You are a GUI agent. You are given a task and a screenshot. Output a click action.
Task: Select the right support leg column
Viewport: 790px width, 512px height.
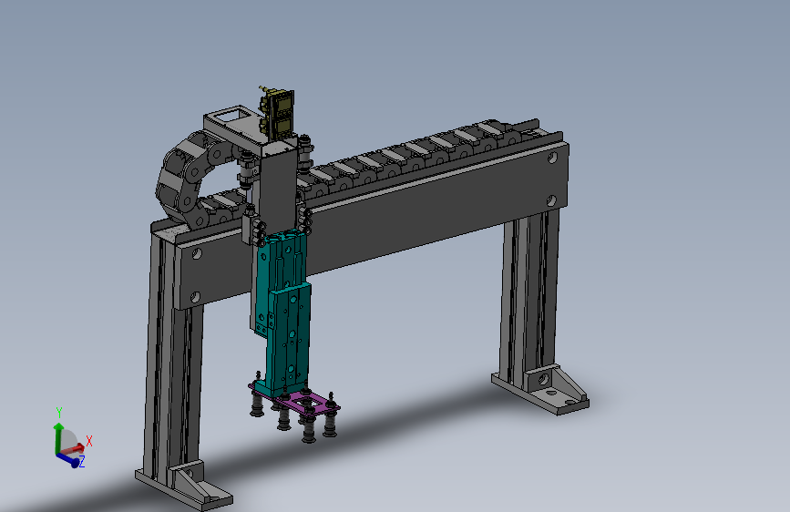(528, 297)
